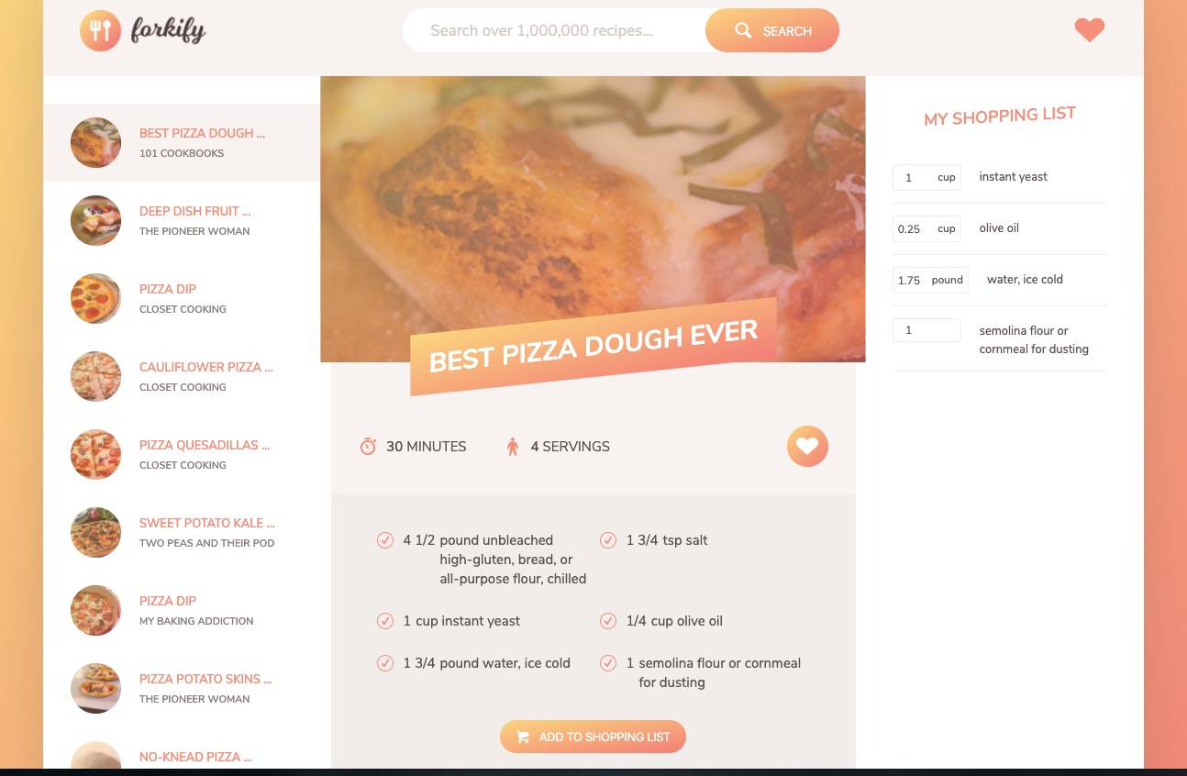Image resolution: width=1187 pixels, height=776 pixels.
Task: Click the Search button
Action: (772, 30)
